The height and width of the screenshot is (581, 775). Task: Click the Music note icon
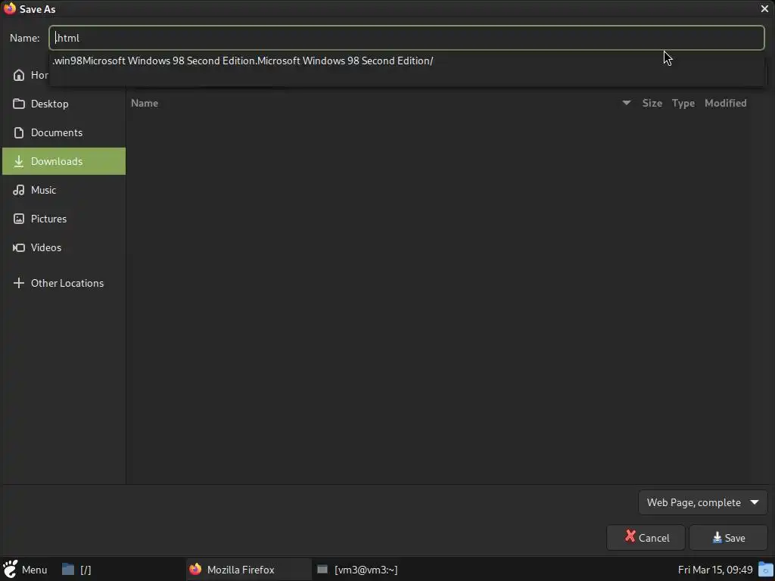(x=19, y=190)
